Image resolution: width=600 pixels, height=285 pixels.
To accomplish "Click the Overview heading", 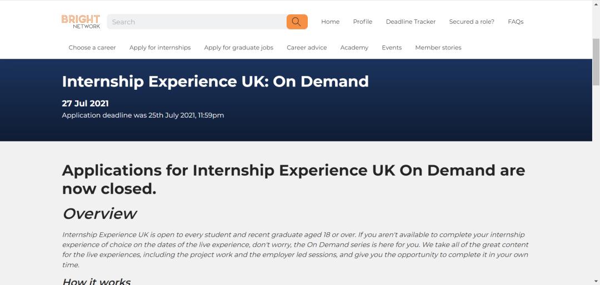I will [x=99, y=213].
